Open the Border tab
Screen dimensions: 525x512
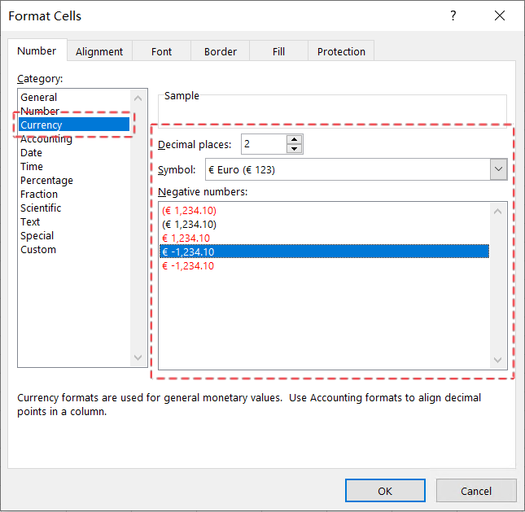pyautogui.click(x=221, y=51)
